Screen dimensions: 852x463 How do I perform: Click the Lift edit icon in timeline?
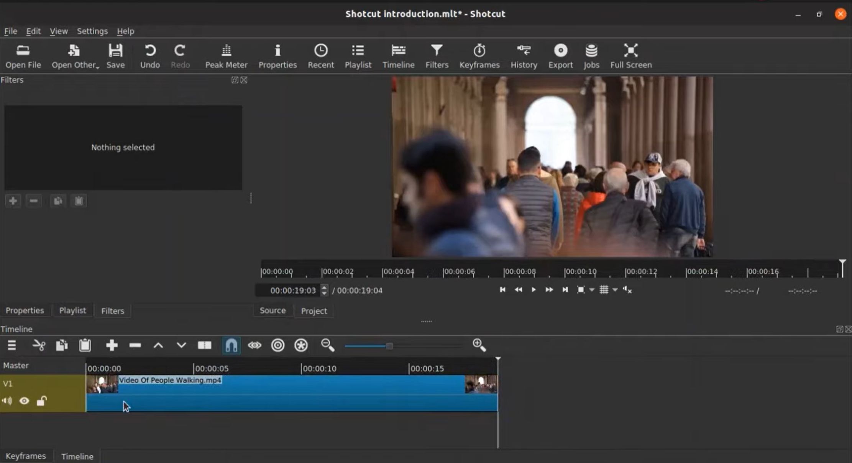coord(158,345)
